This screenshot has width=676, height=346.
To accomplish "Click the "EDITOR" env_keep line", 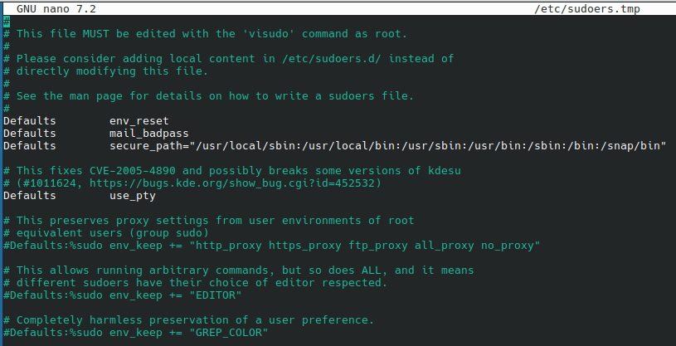I will (x=122, y=295).
